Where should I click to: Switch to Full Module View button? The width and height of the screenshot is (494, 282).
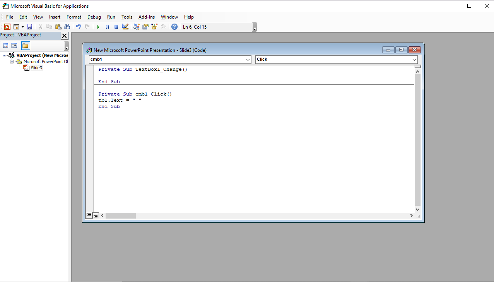96,215
